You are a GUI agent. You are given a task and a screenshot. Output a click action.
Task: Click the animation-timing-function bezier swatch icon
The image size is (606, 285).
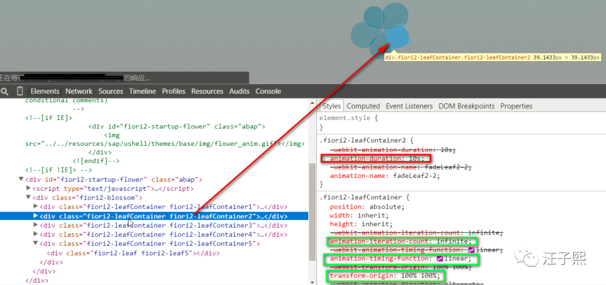pos(439,259)
